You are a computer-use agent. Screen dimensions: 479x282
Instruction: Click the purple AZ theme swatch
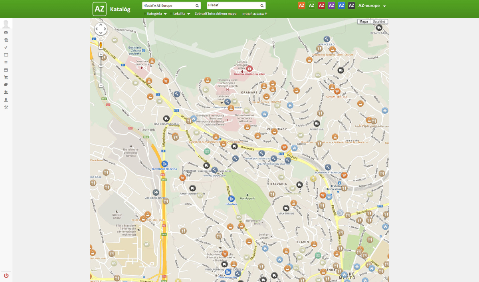[331, 6]
